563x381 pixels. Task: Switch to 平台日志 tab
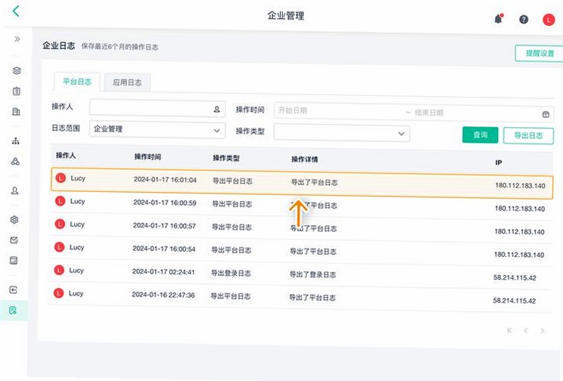pyautogui.click(x=77, y=82)
